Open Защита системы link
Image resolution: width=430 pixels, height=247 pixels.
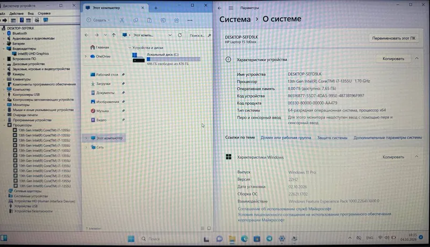pos(332,138)
